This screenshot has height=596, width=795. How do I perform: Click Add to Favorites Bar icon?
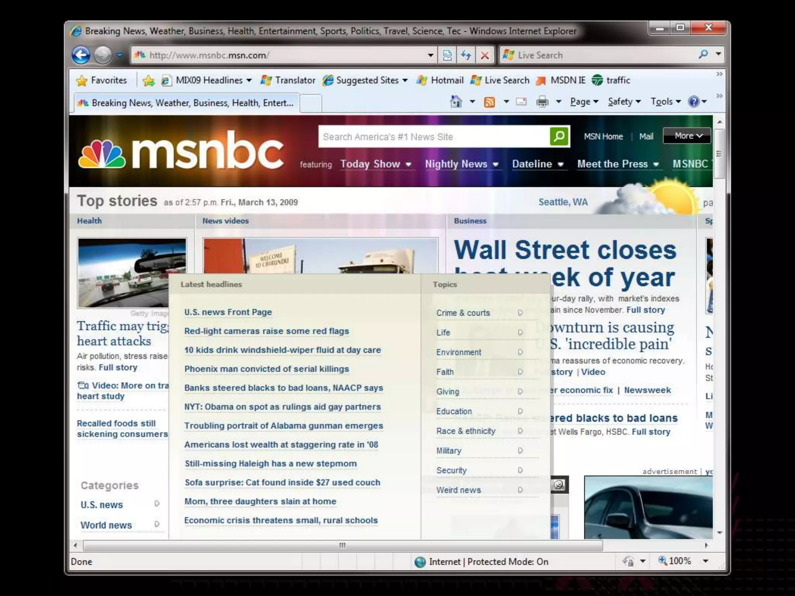click(149, 81)
